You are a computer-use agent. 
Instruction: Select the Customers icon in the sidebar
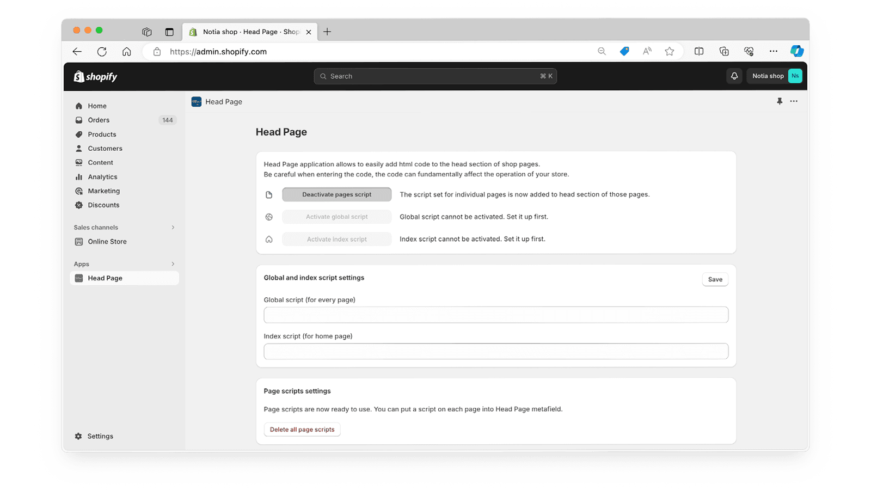coord(79,148)
